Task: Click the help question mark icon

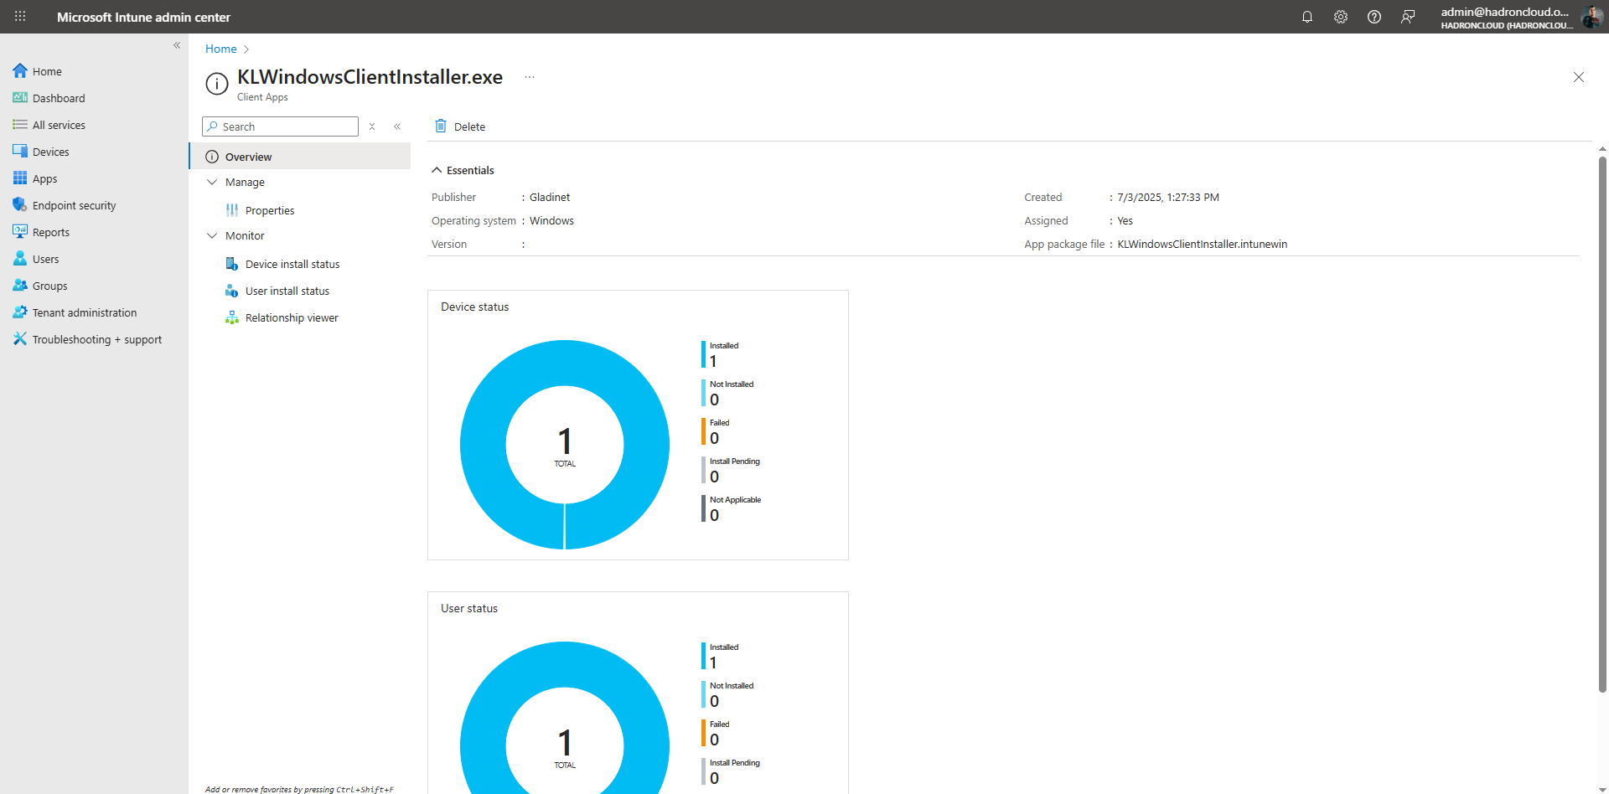Action: [1374, 17]
